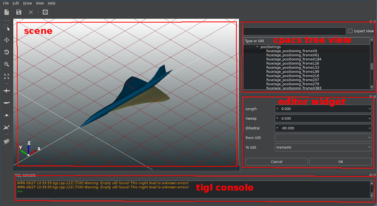The width and height of the screenshot is (377, 206).
Task: Select Fuselage_positioning_FrameX61 in the tree
Action: coord(287,55)
